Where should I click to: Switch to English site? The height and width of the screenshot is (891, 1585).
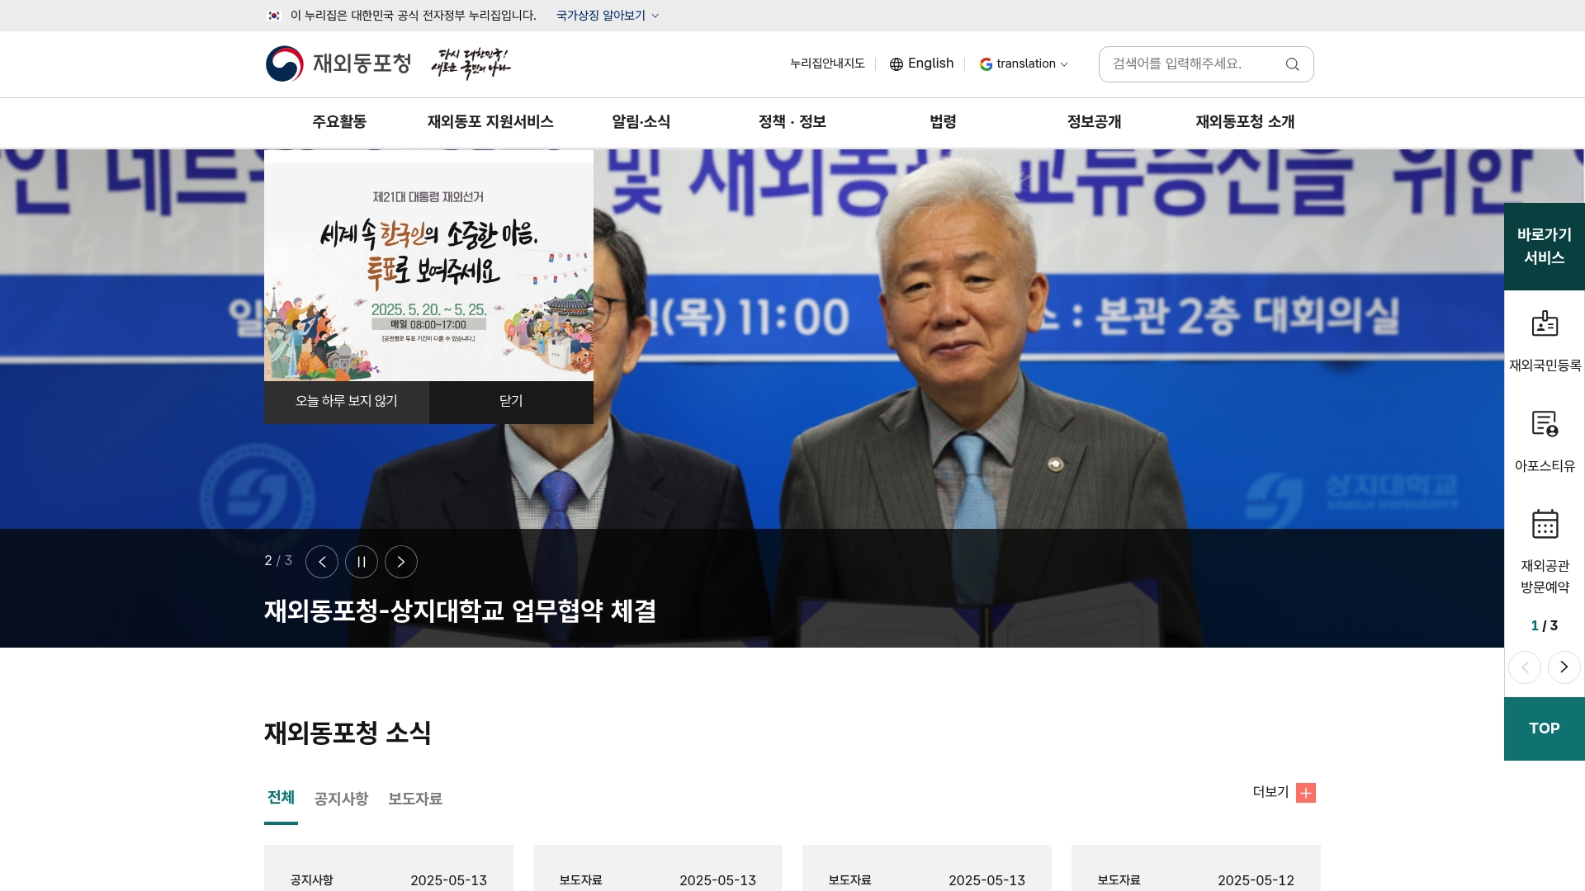coord(921,64)
